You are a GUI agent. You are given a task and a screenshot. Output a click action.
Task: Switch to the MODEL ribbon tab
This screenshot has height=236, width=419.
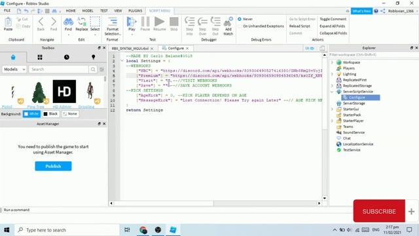pyautogui.click(x=88, y=10)
